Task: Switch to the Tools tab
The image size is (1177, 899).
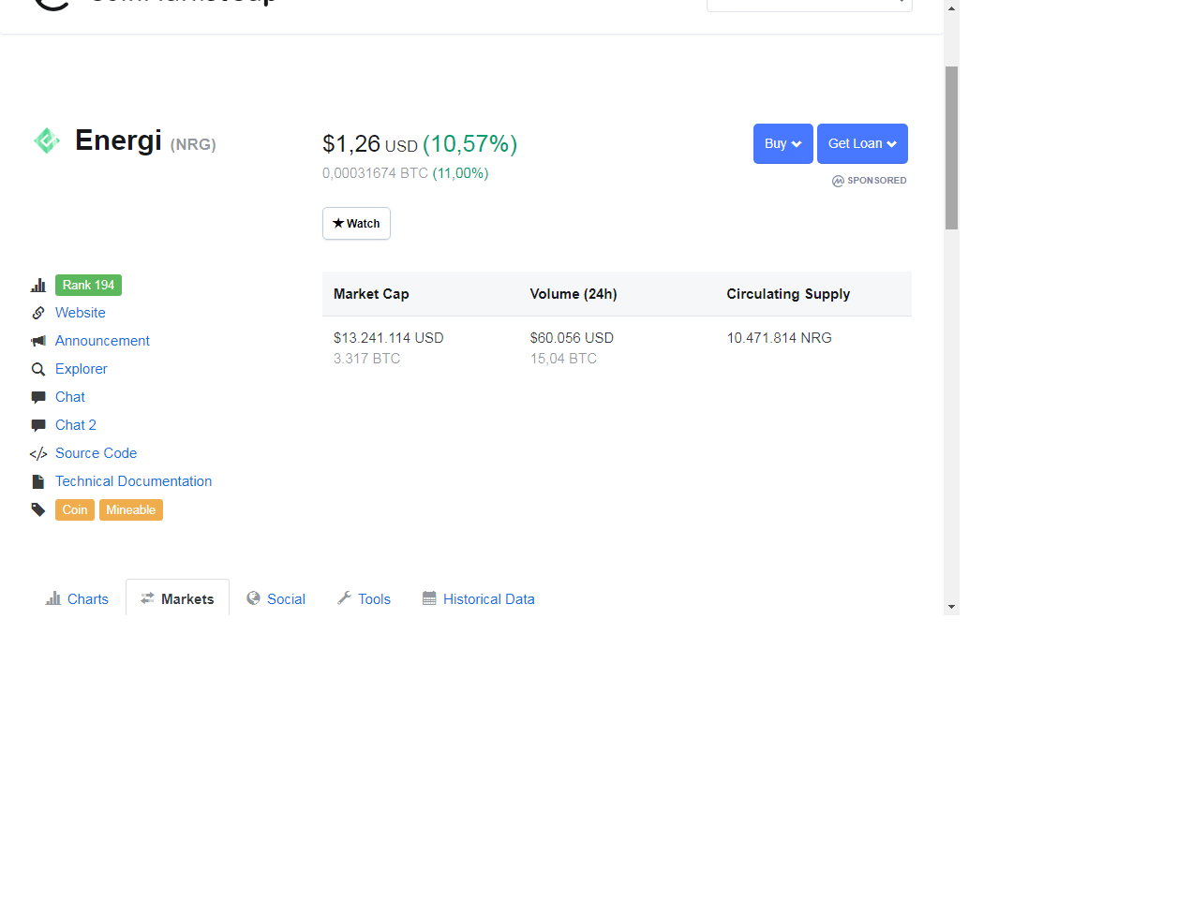Action: tap(365, 598)
